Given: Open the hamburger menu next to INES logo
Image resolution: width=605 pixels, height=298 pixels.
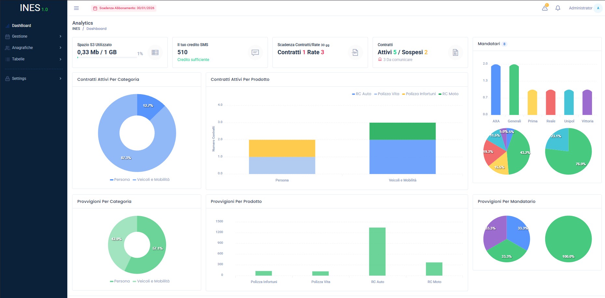Looking at the screenshot, I should click(x=76, y=8).
